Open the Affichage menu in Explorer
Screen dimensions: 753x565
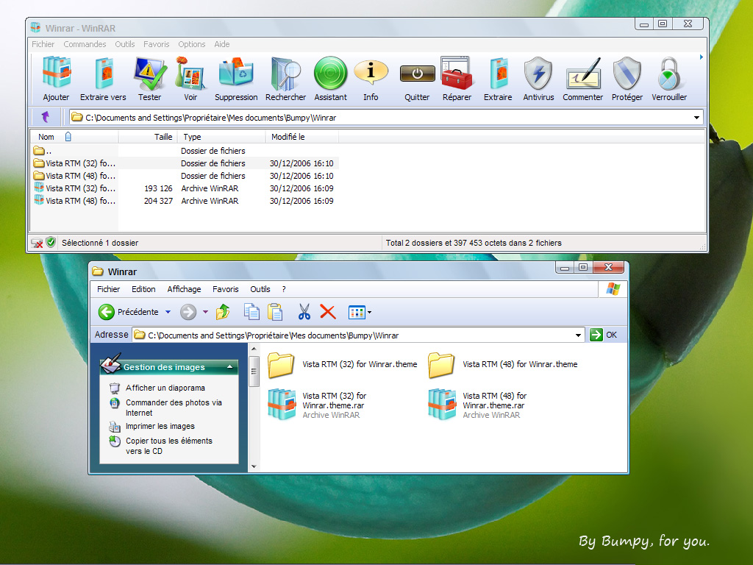pos(184,288)
